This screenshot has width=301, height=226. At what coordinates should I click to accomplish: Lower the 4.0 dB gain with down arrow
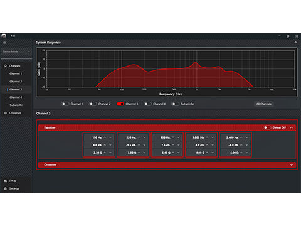pyautogui.click(x=213, y=145)
